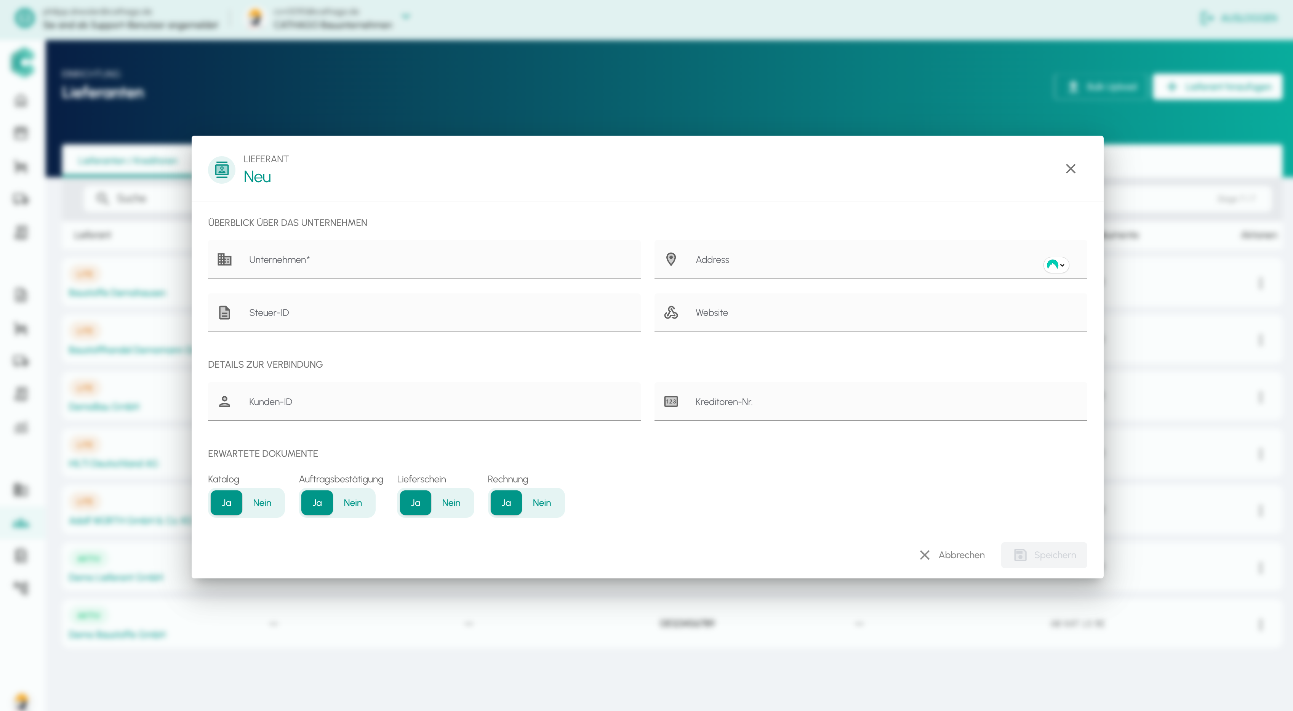Click the webhook icon beside Website

671,312
